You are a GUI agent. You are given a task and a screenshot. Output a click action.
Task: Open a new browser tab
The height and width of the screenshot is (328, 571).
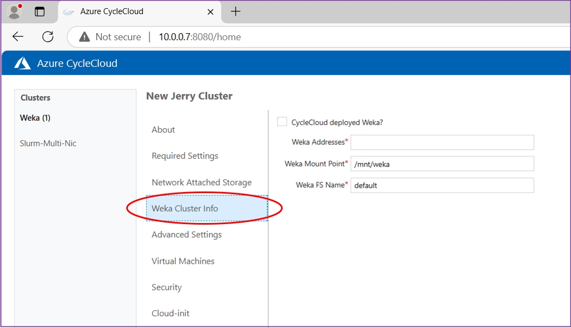coord(235,11)
